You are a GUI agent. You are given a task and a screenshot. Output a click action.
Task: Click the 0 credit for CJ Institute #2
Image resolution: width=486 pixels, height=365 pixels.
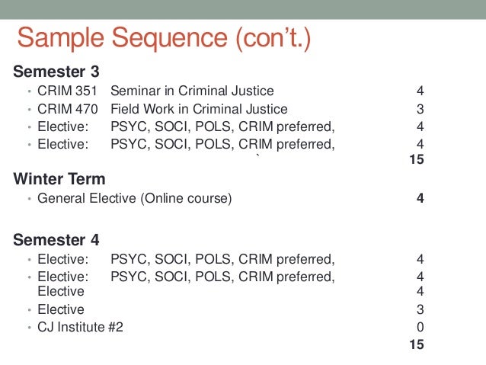point(420,327)
